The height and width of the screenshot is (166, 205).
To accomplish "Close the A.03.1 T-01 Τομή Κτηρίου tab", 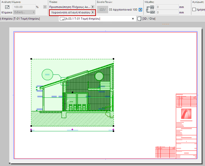I will coord(133,19).
